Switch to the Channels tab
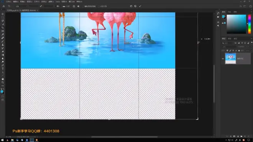253x142 pixels. [x=230, y=39]
